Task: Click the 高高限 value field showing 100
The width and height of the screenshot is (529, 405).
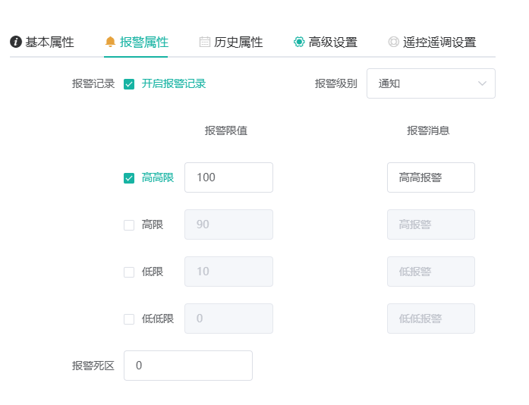Action: [228, 177]
